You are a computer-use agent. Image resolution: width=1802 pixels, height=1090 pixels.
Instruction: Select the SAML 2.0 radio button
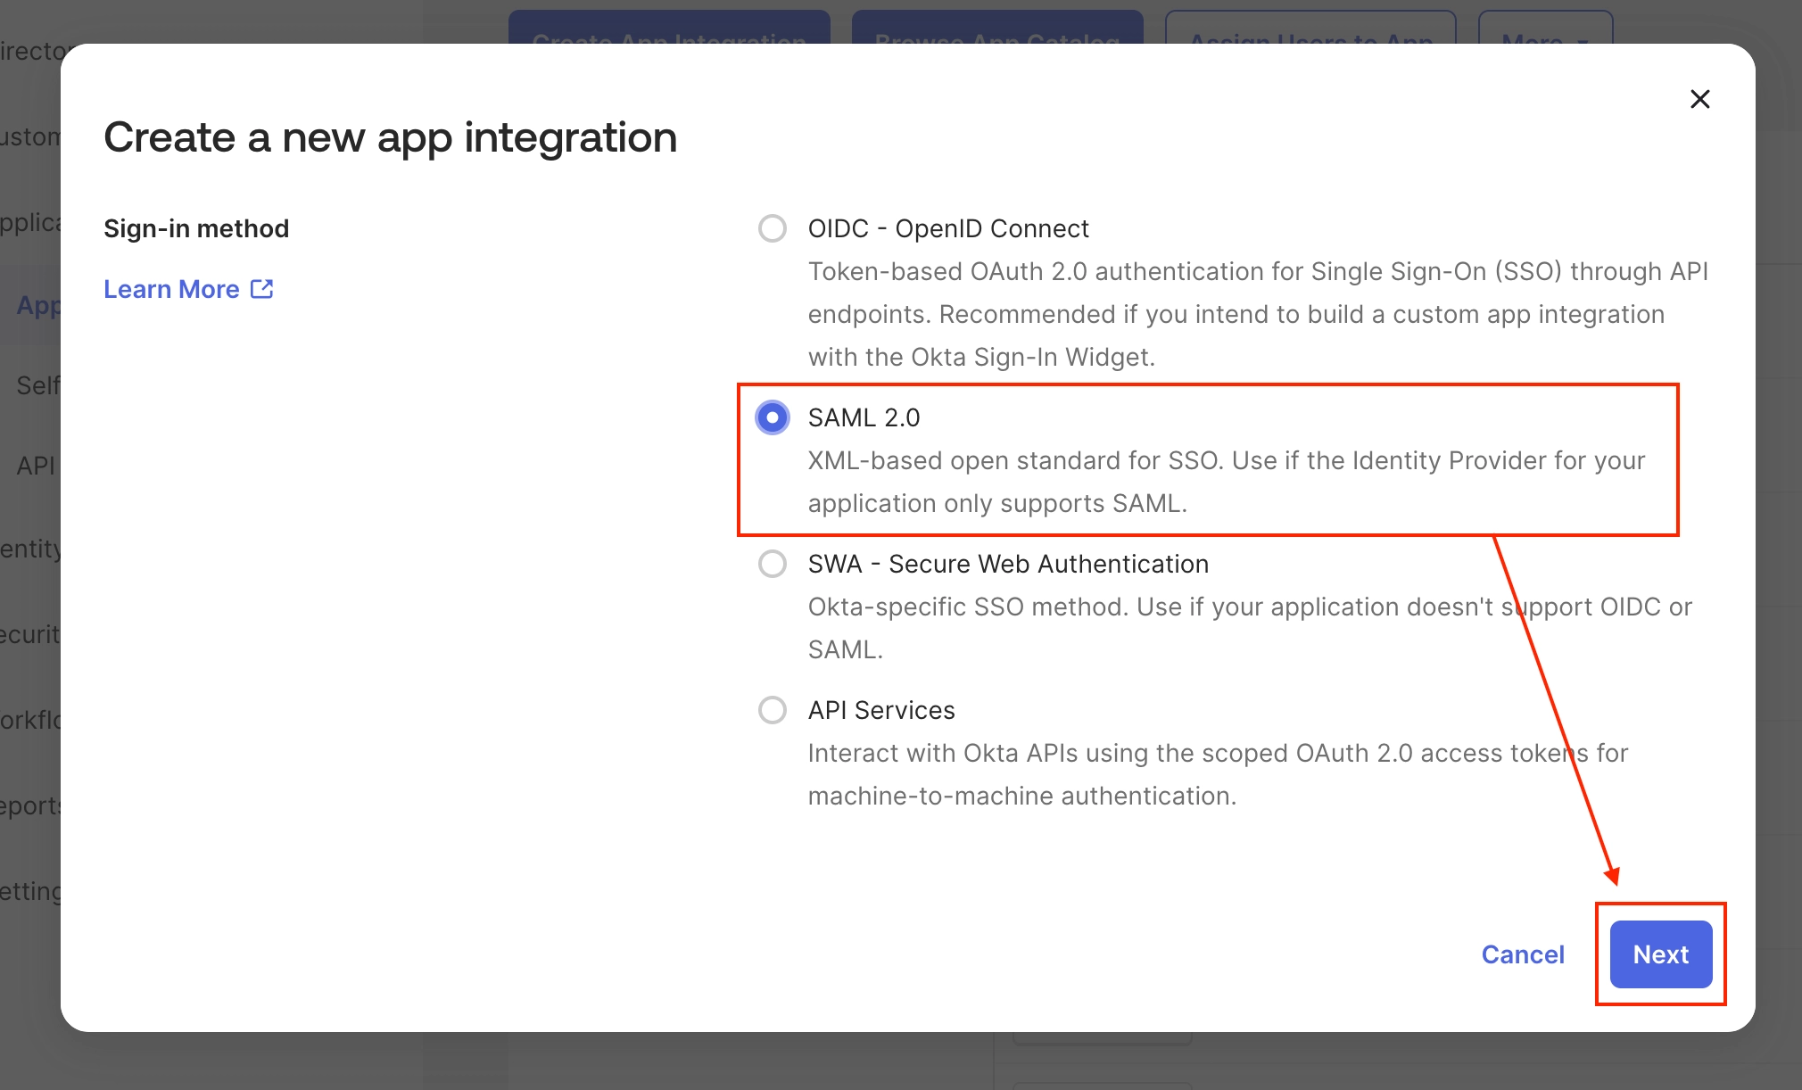click(x=772, y=417)
